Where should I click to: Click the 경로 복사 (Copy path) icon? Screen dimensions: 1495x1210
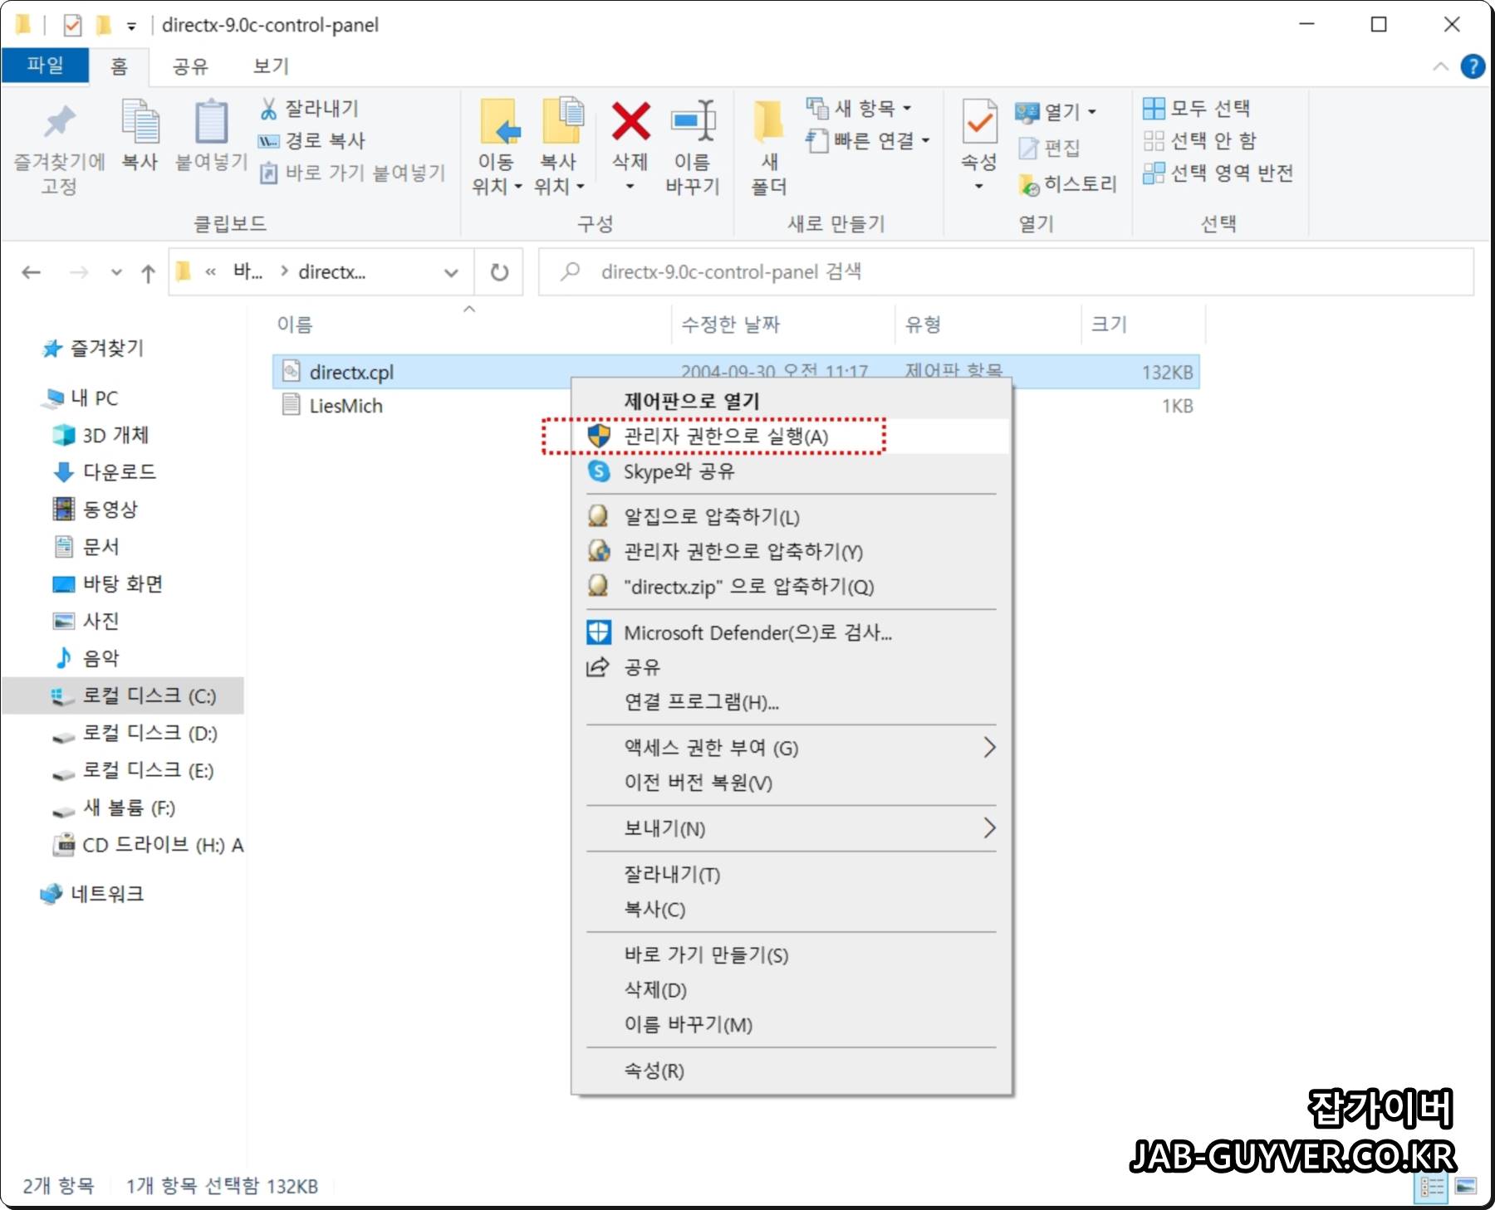click(x=267, y=140)
